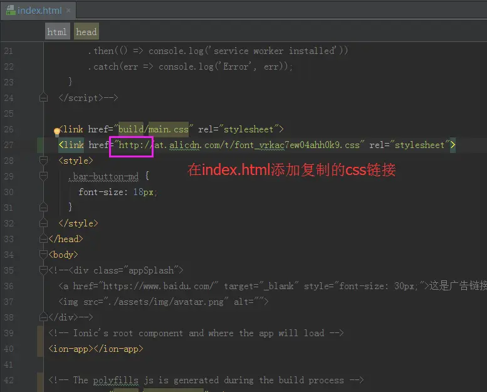Click the Ionic's root component comment
Viewport: 487px width, 392px height.
coord(196,333)
